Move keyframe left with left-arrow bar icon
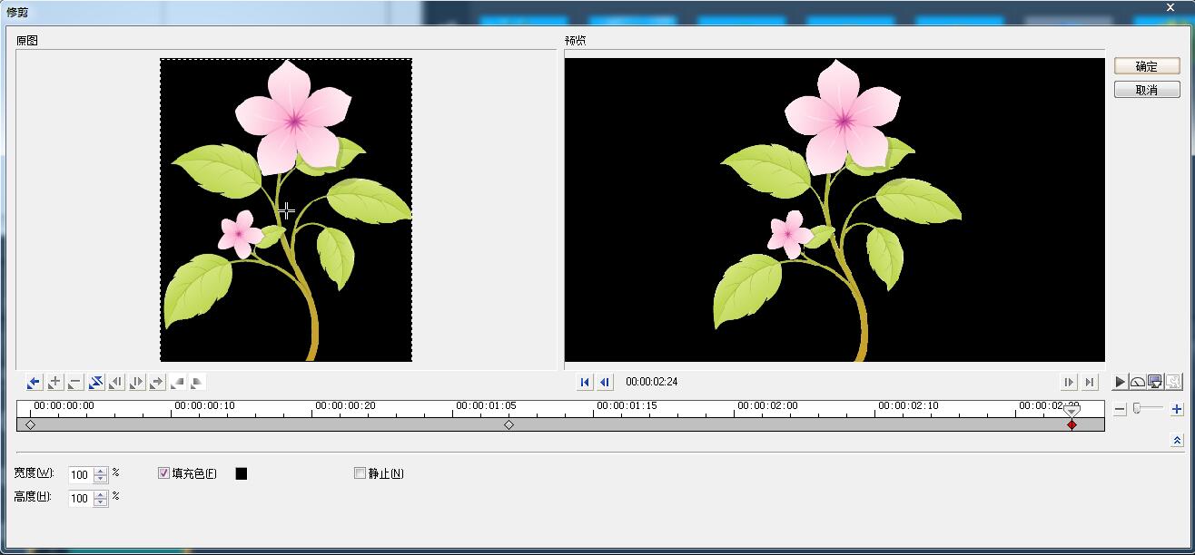1195x555 pixels. click(x=116, y=383)
